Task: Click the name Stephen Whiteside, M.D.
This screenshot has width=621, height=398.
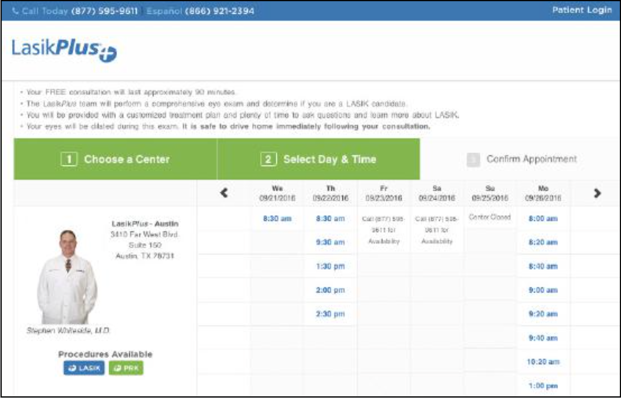Action: (x=68, y=331)
